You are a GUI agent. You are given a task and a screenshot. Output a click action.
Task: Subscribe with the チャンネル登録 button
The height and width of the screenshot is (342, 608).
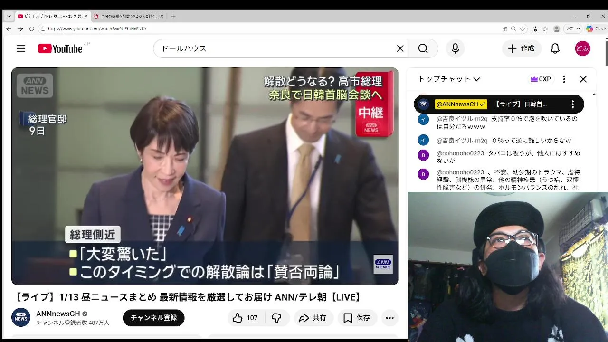(153, 318)
